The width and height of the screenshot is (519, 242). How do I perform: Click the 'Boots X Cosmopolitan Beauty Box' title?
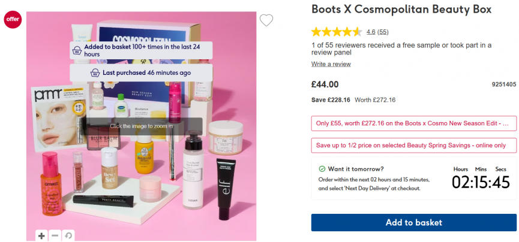coord(401,10)
